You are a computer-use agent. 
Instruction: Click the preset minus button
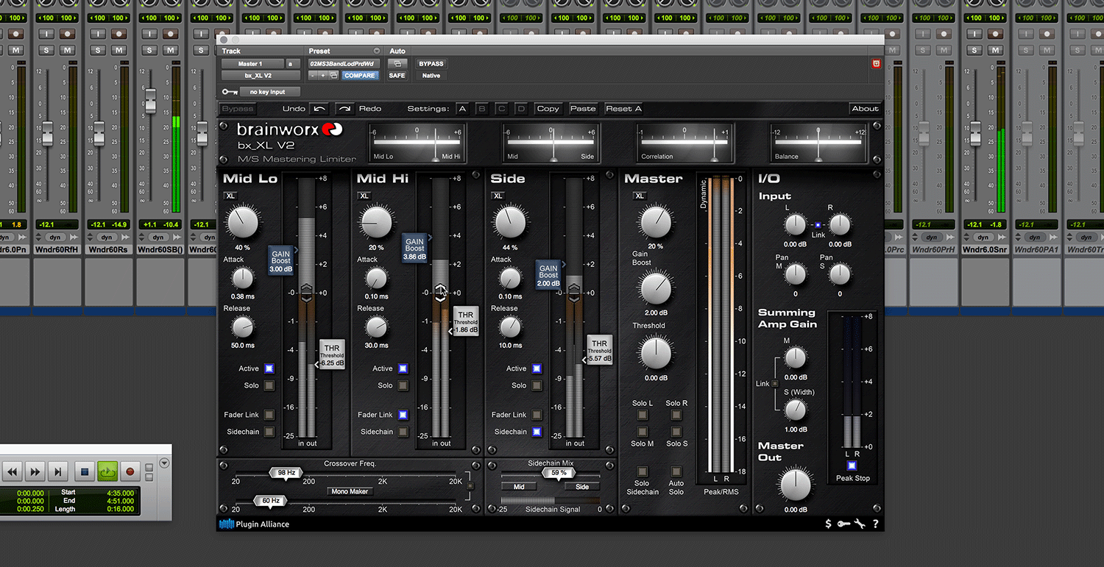click(x=313, y=76)
